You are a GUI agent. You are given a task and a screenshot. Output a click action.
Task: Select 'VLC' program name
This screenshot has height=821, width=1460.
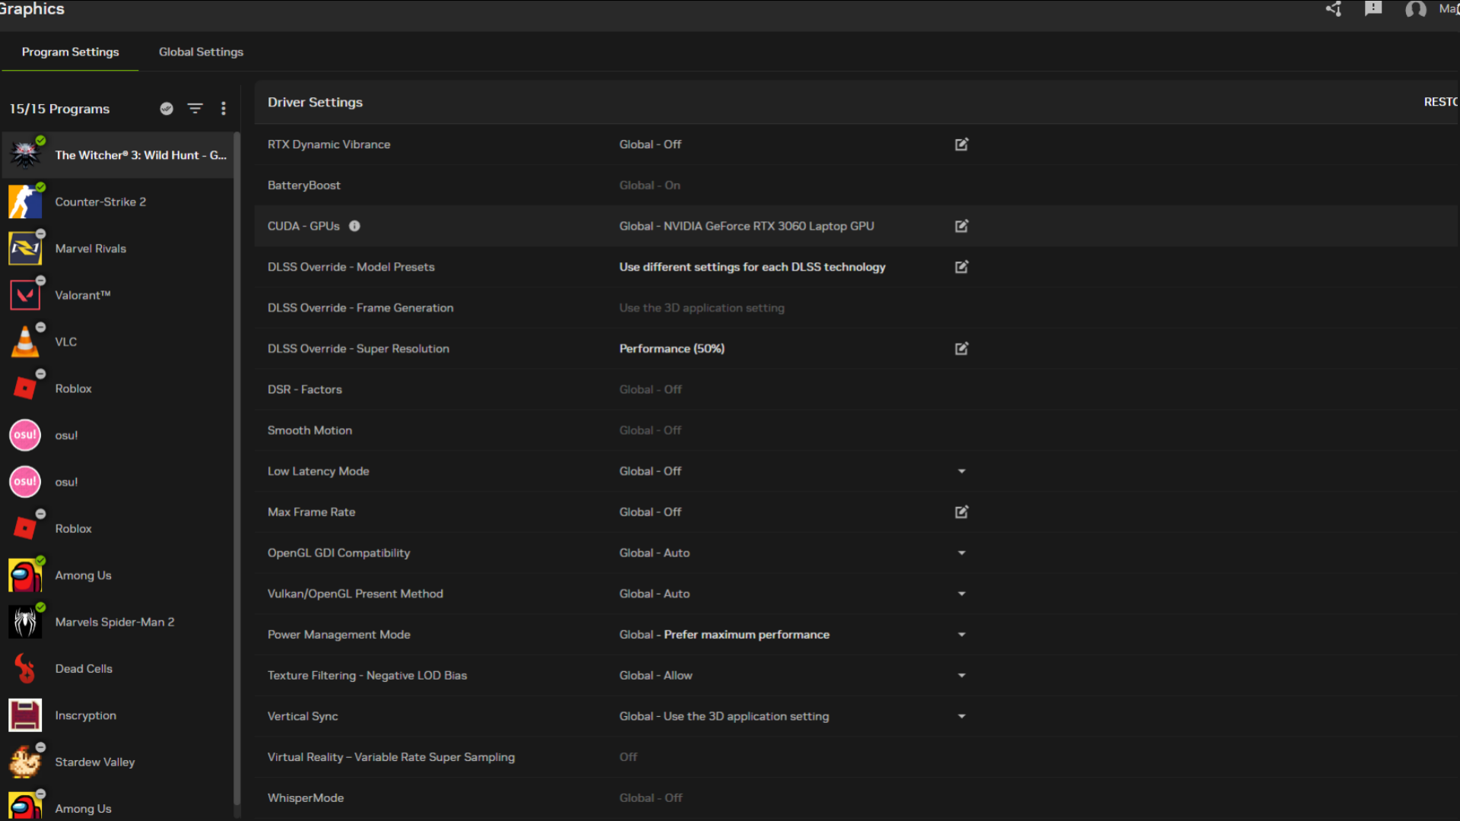click(x=66, y=342)
